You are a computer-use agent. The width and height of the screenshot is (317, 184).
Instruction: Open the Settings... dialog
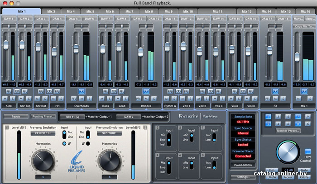click(243, 177)
